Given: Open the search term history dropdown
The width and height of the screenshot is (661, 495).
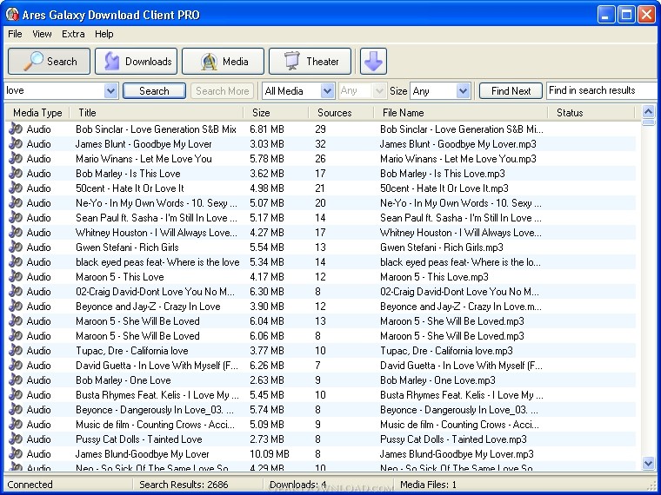Looking at the screenshot, I should pyautogui.click(x=110, y=90).
